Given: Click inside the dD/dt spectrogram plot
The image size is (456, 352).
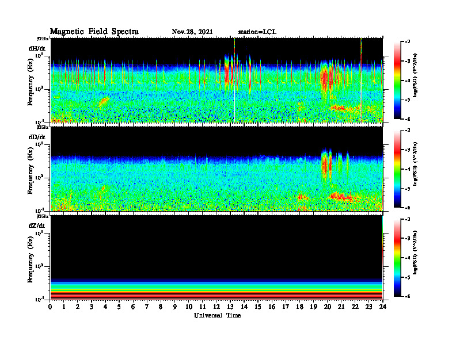Looking at the screenshot, I should 216,169.
